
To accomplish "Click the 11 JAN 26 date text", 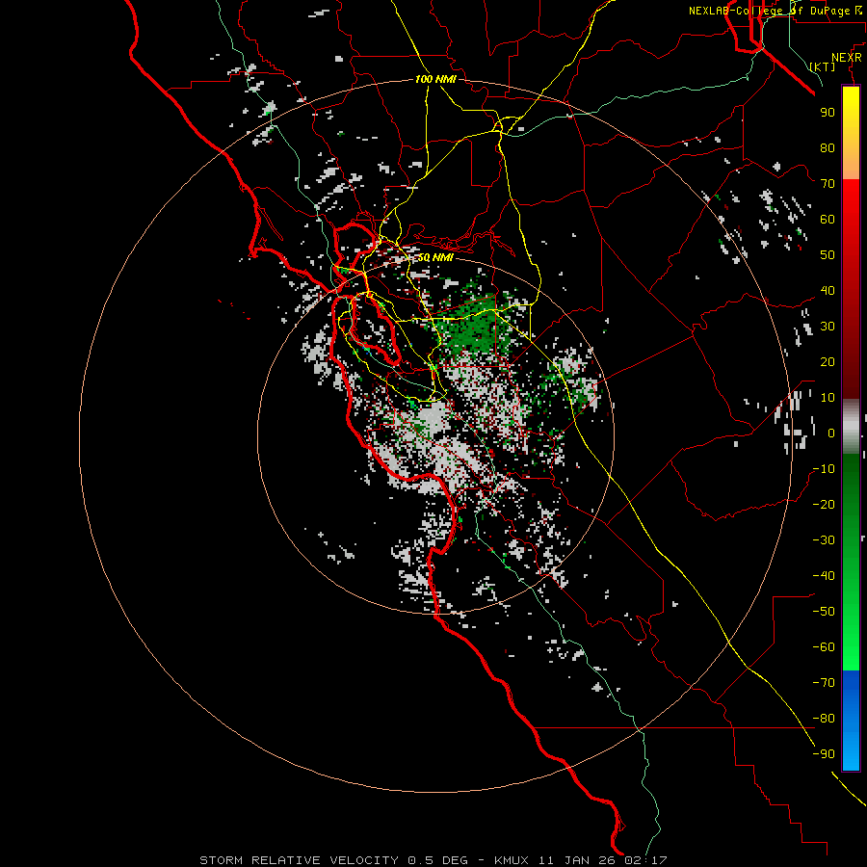I will tap(577, 860).
